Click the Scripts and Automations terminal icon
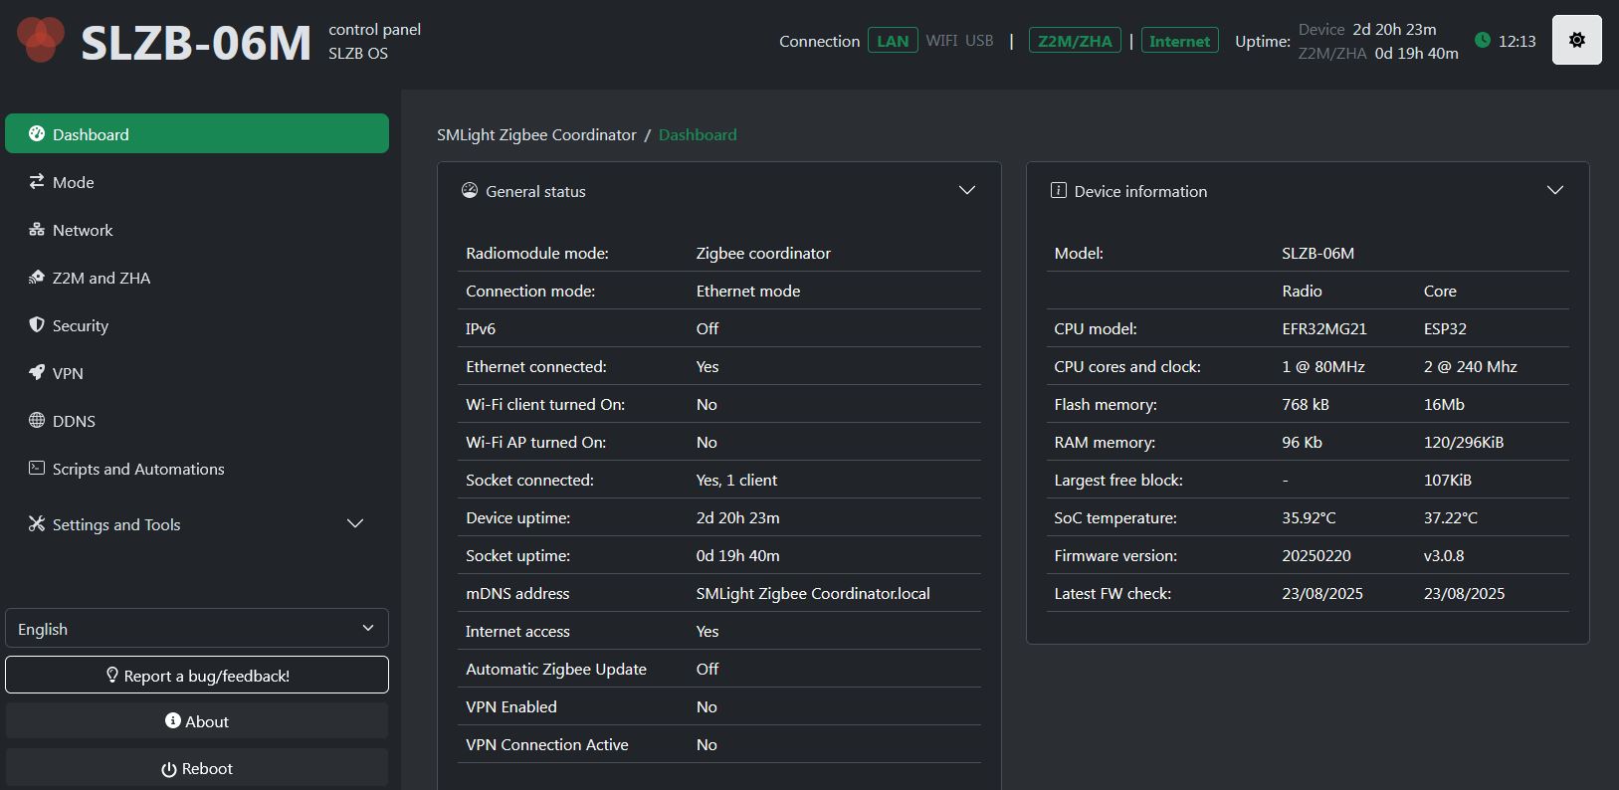This screenshot has height=790, width=1619. 37,469
